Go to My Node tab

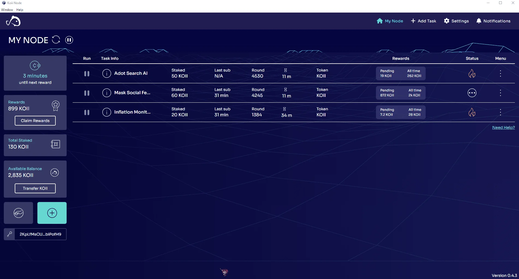pyautogui.click(x=390, y=21)
